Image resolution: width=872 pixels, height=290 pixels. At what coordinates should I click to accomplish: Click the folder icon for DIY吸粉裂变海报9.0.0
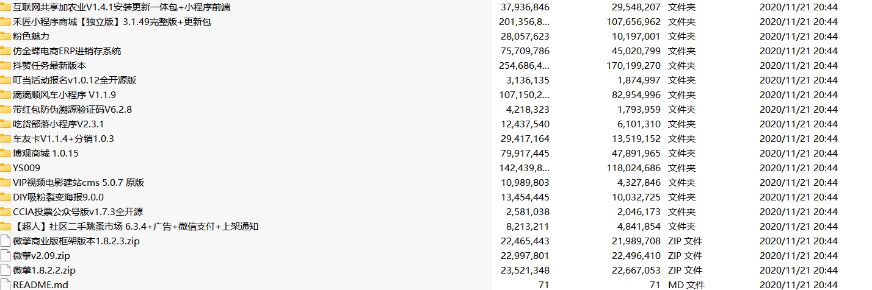[x=5, y=197]
